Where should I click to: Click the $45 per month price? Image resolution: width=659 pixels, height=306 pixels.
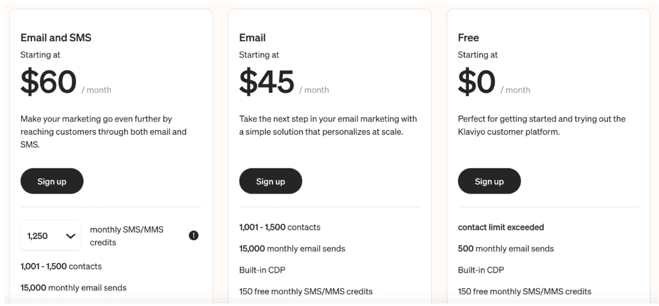click(284, 82)
